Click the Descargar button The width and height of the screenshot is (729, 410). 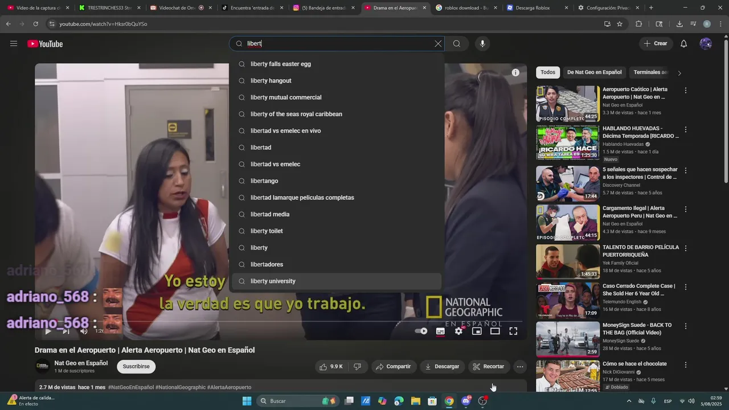pos(442,367)
